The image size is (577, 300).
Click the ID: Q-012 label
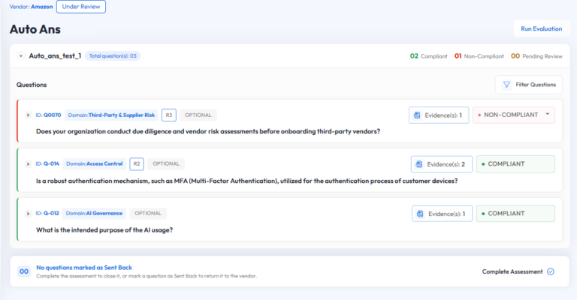[47, 213]
